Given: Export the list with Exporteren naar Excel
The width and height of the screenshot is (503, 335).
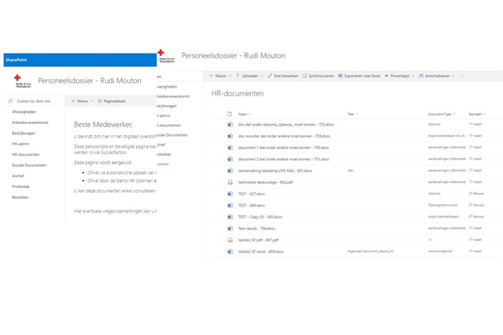Looking at the screenshot, I should [359, 76].
